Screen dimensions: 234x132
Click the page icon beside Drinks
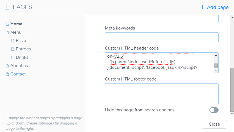[13, 57]
